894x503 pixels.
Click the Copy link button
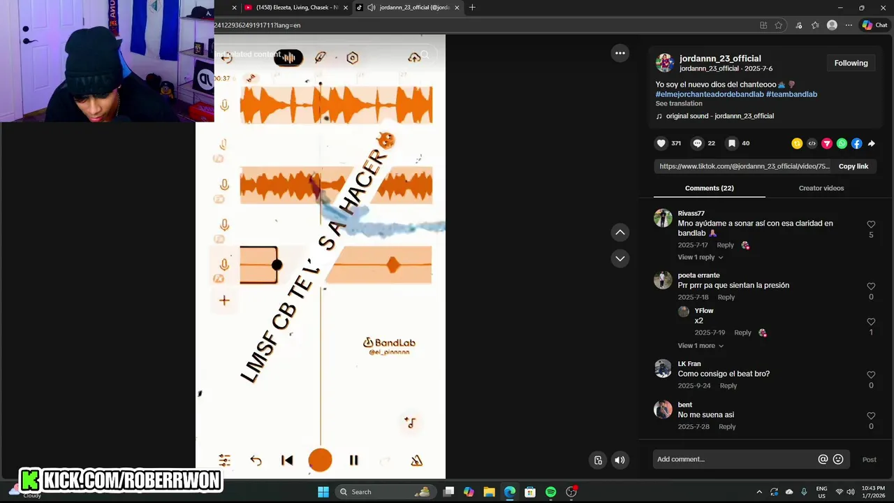pos(853,166)
